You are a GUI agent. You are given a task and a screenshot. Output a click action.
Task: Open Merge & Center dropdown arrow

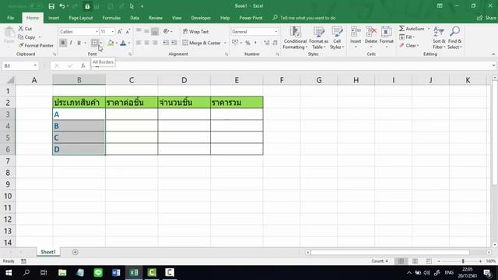(225, 43)
